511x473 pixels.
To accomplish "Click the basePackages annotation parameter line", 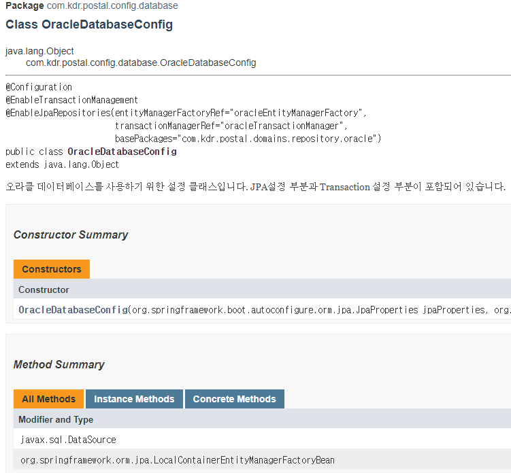I will click(248, 139).
